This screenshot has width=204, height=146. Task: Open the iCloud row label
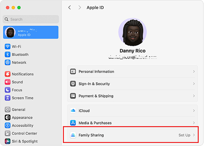[84, 111]
